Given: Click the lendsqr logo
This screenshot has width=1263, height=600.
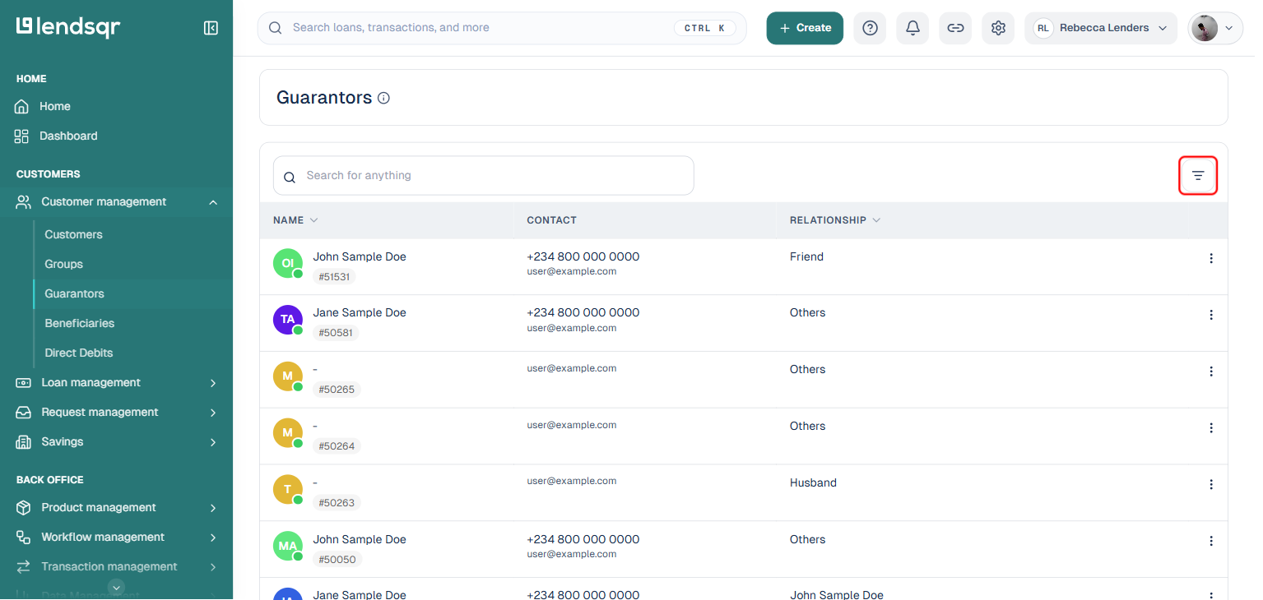Looking at the screenshot, I should point(68,27).
